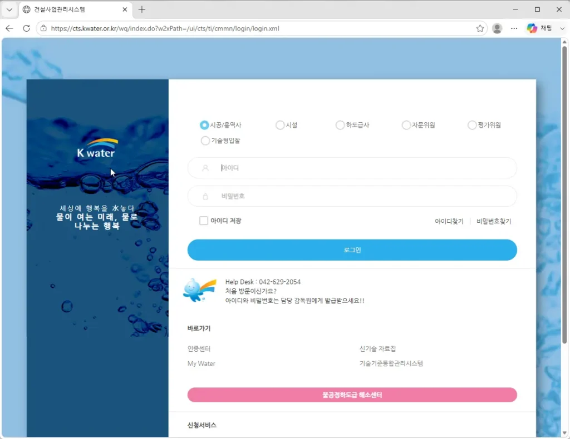Click the pink 불공정하도급 해소센터 button
The width and height of the screenshot is (570, 439).
tap(352, 395)
